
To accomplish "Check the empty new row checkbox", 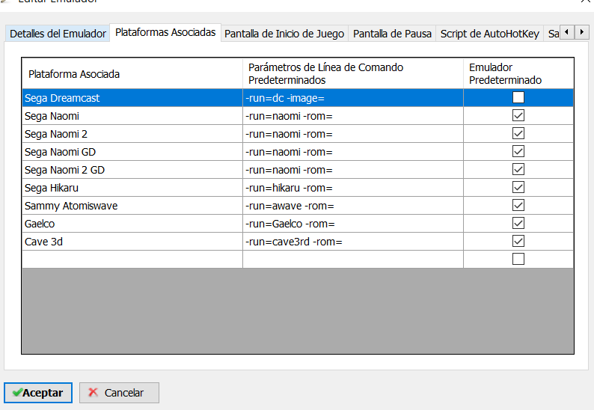I will point(518,259).
